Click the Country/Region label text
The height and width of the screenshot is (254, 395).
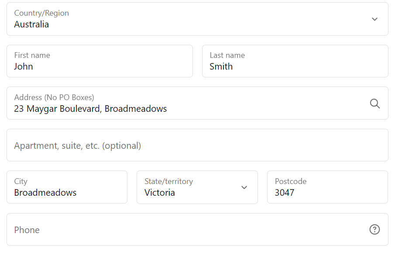tap(41, 13)
